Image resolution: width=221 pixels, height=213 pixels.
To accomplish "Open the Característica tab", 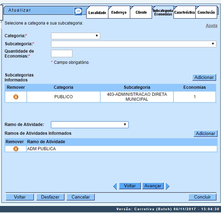I will pos(184,12).
